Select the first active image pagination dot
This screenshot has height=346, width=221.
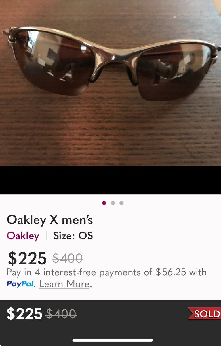click(104, 203)
